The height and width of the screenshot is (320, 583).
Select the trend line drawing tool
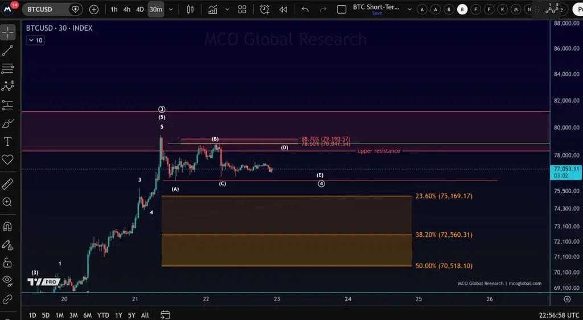coord(7,51)
